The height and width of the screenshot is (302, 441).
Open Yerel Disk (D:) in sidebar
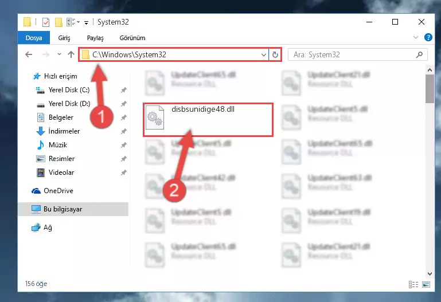[x=63, y=104]
